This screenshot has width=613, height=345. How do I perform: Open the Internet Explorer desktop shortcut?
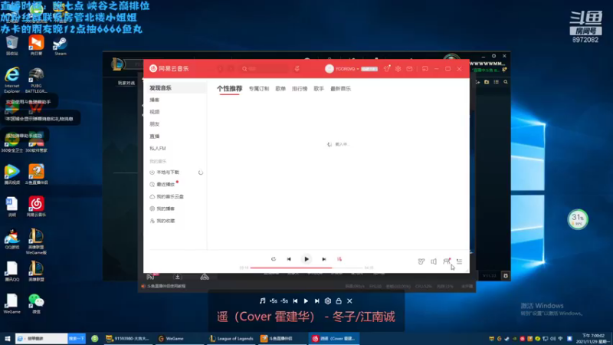12,80
